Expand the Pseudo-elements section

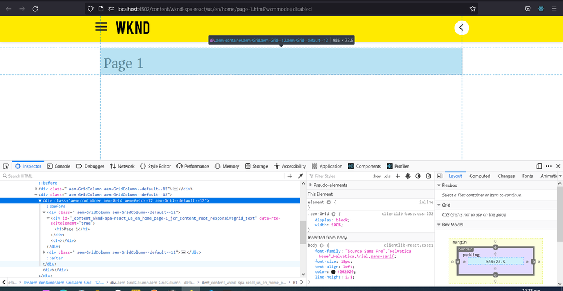[311, 185]
